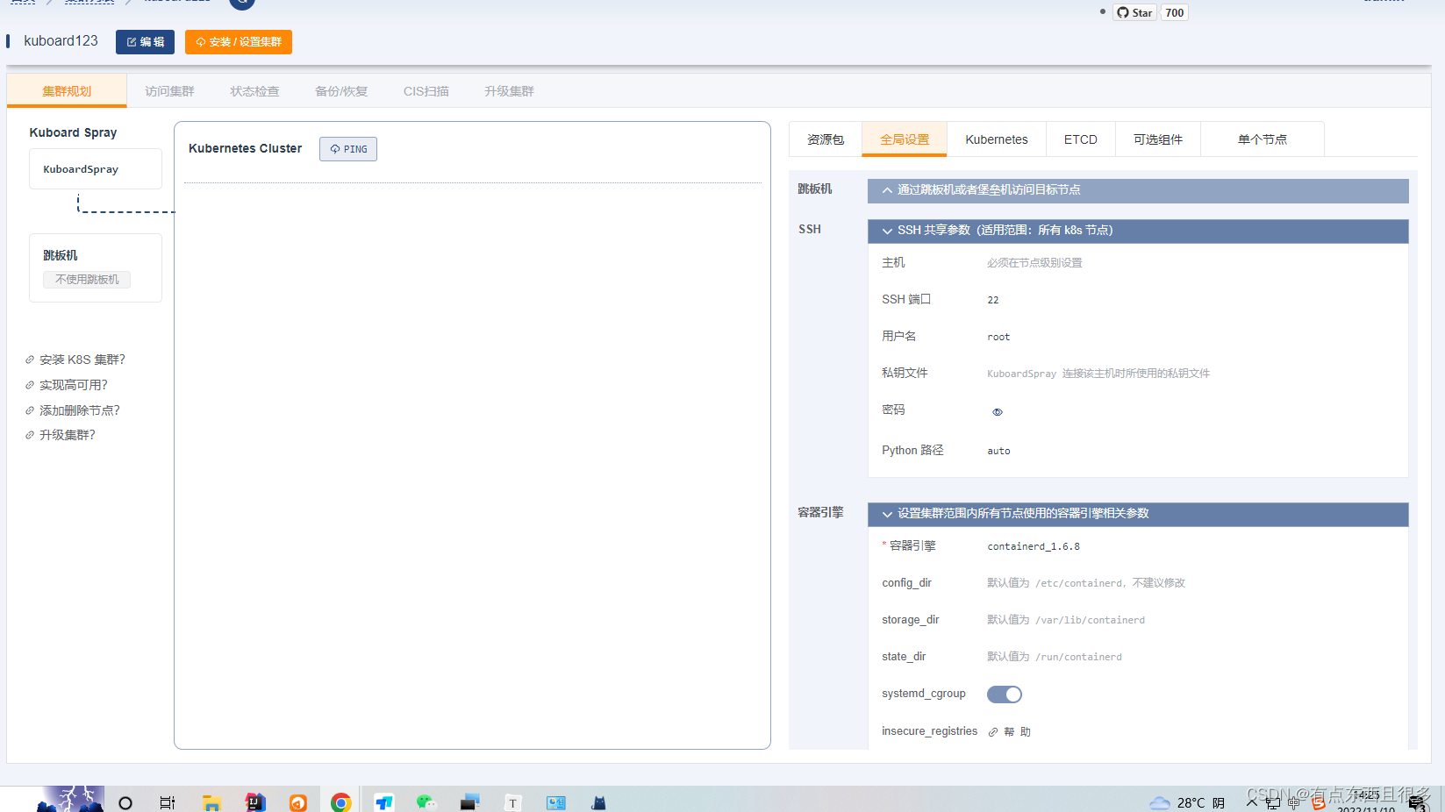Switch to the 集群规划 tab

[67, 91]
